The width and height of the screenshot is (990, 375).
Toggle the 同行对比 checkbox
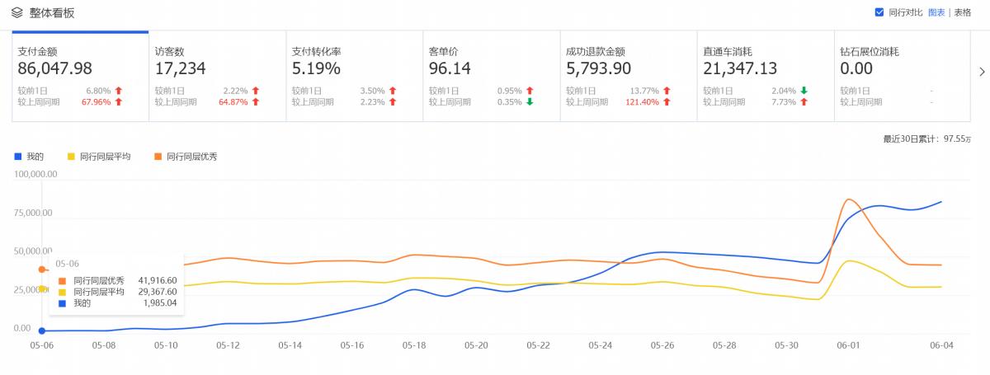(879, 12)
